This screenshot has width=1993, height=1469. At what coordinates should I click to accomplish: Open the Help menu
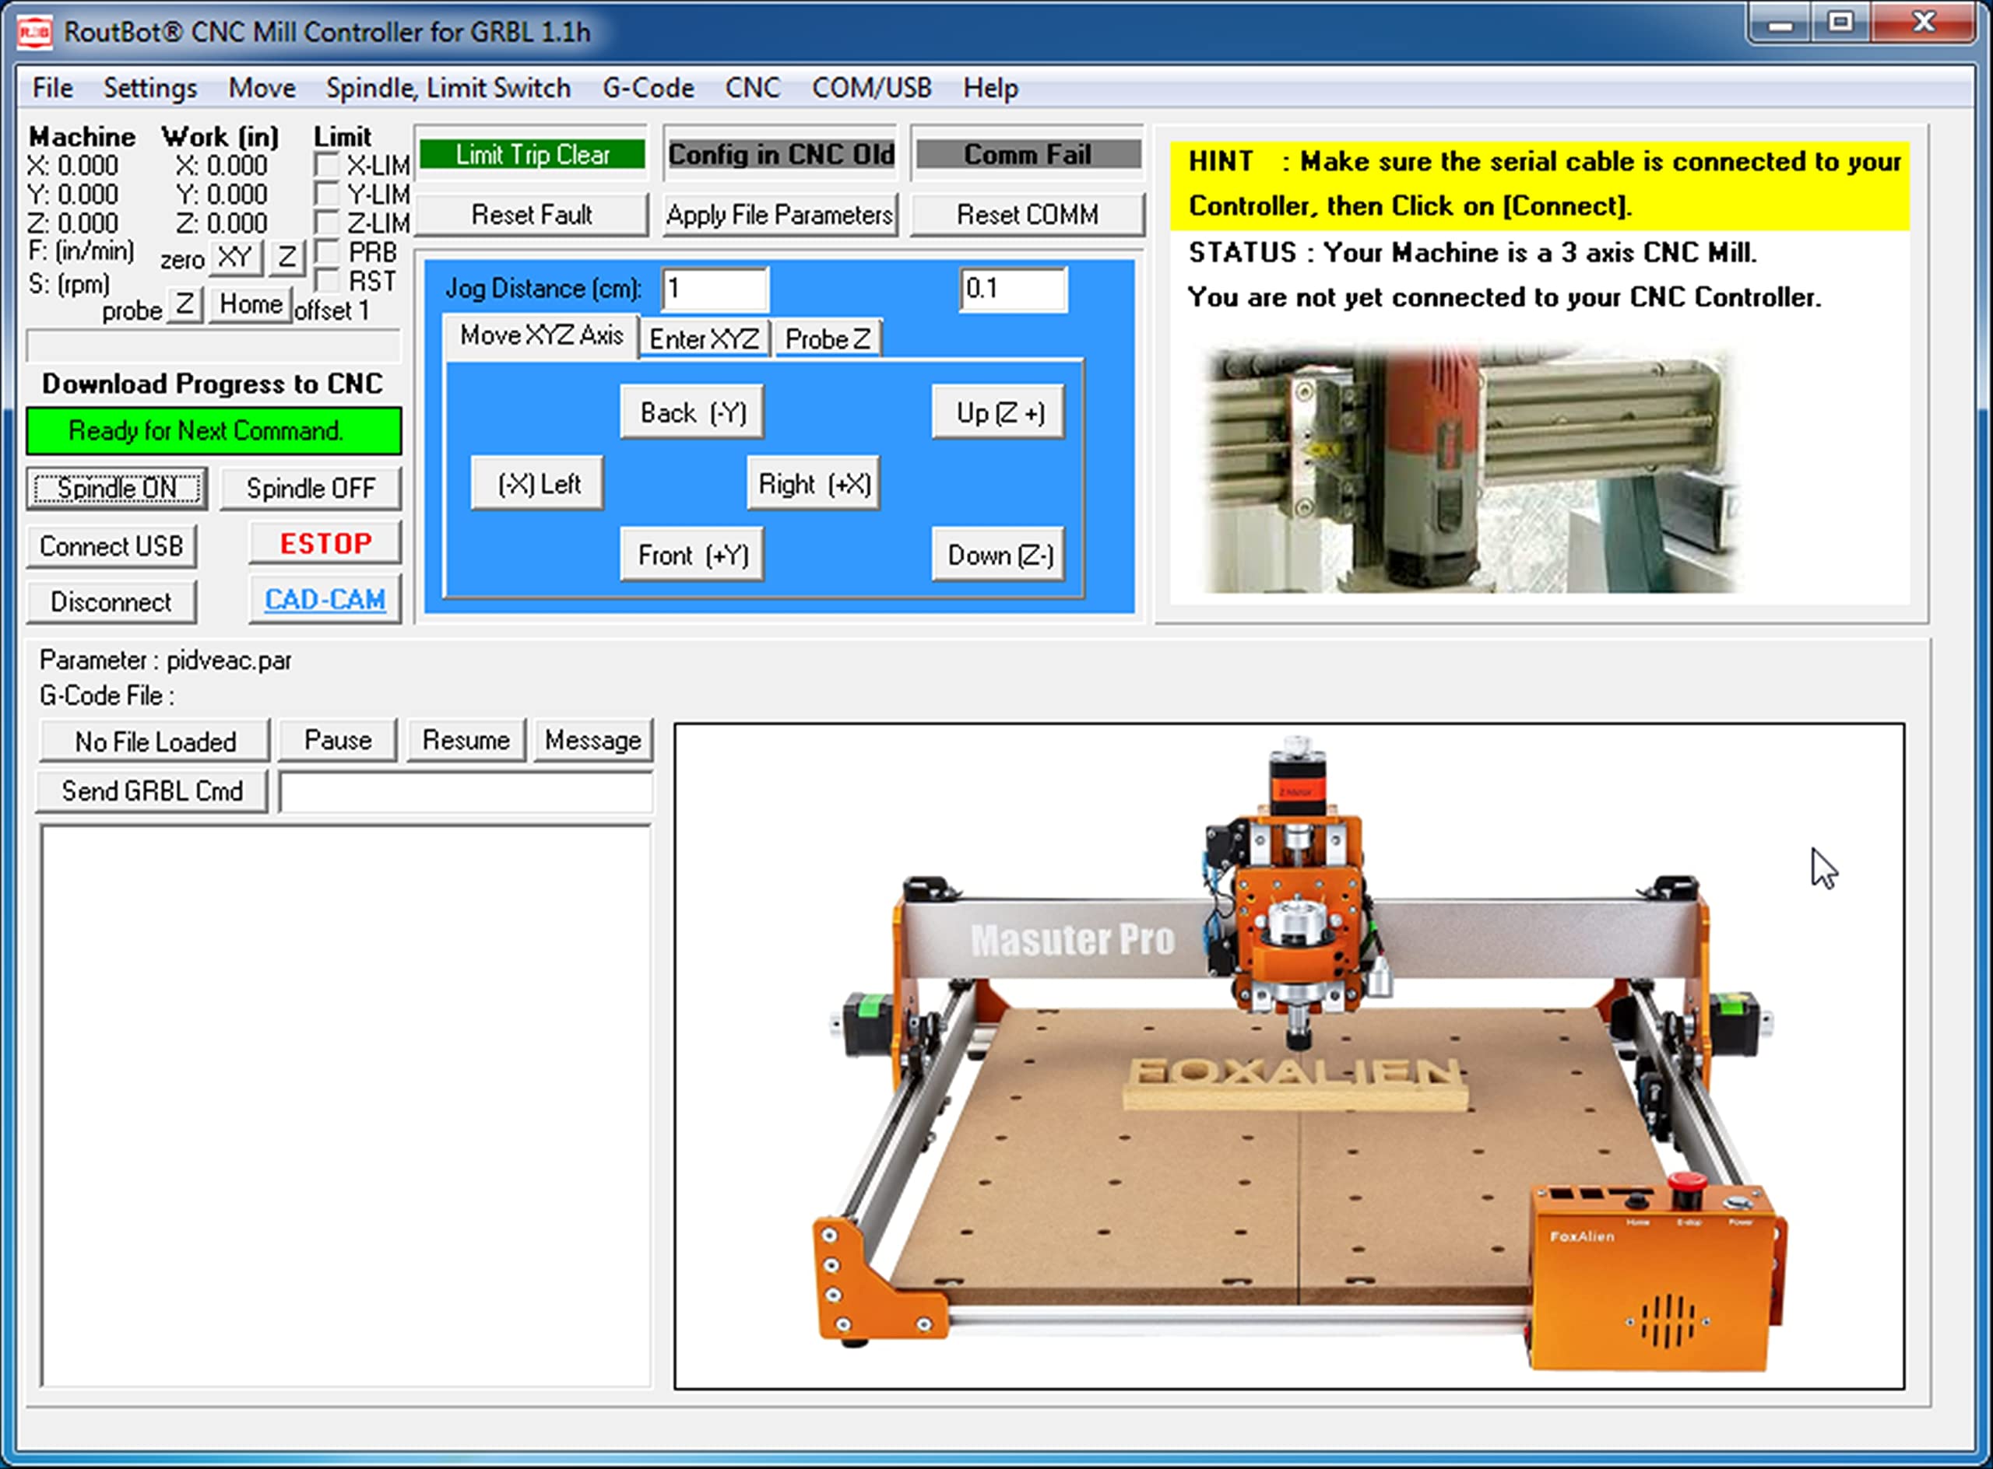pyautogui.click(x=990, y=88)
